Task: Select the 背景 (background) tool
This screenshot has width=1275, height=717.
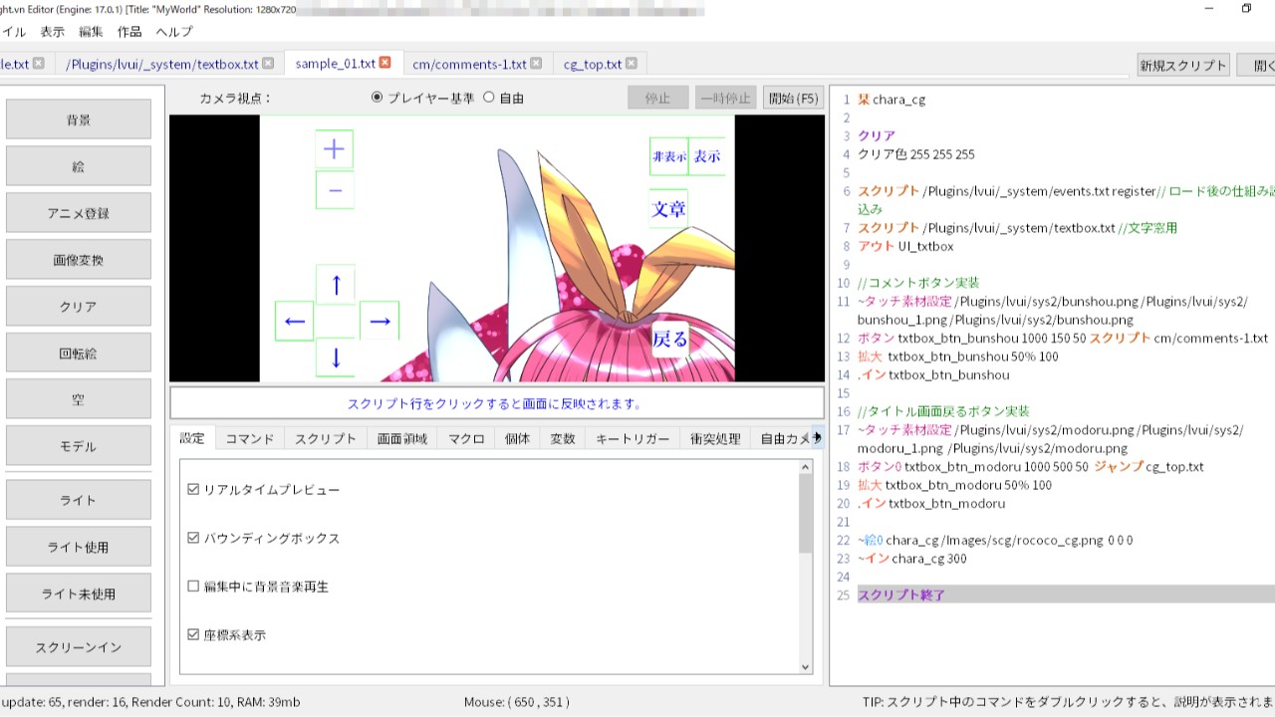Action: point(79,119)
